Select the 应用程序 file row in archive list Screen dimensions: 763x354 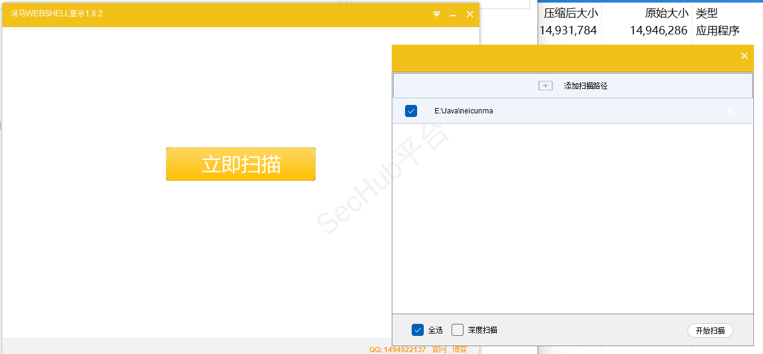pos(717,31)
